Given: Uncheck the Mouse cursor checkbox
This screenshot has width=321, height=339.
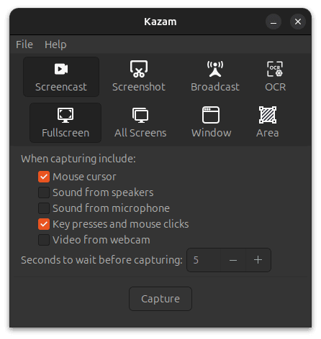Looking at the screenshot, I should pos(44,177).
